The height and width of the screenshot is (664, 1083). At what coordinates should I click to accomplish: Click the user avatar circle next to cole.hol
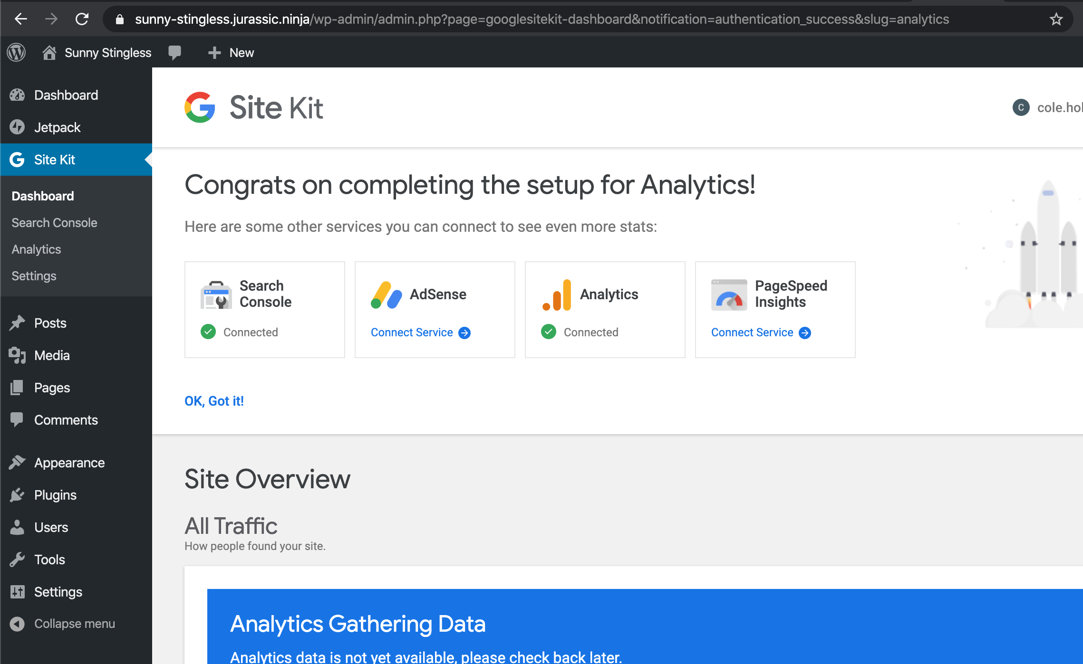click(1021, 107)
